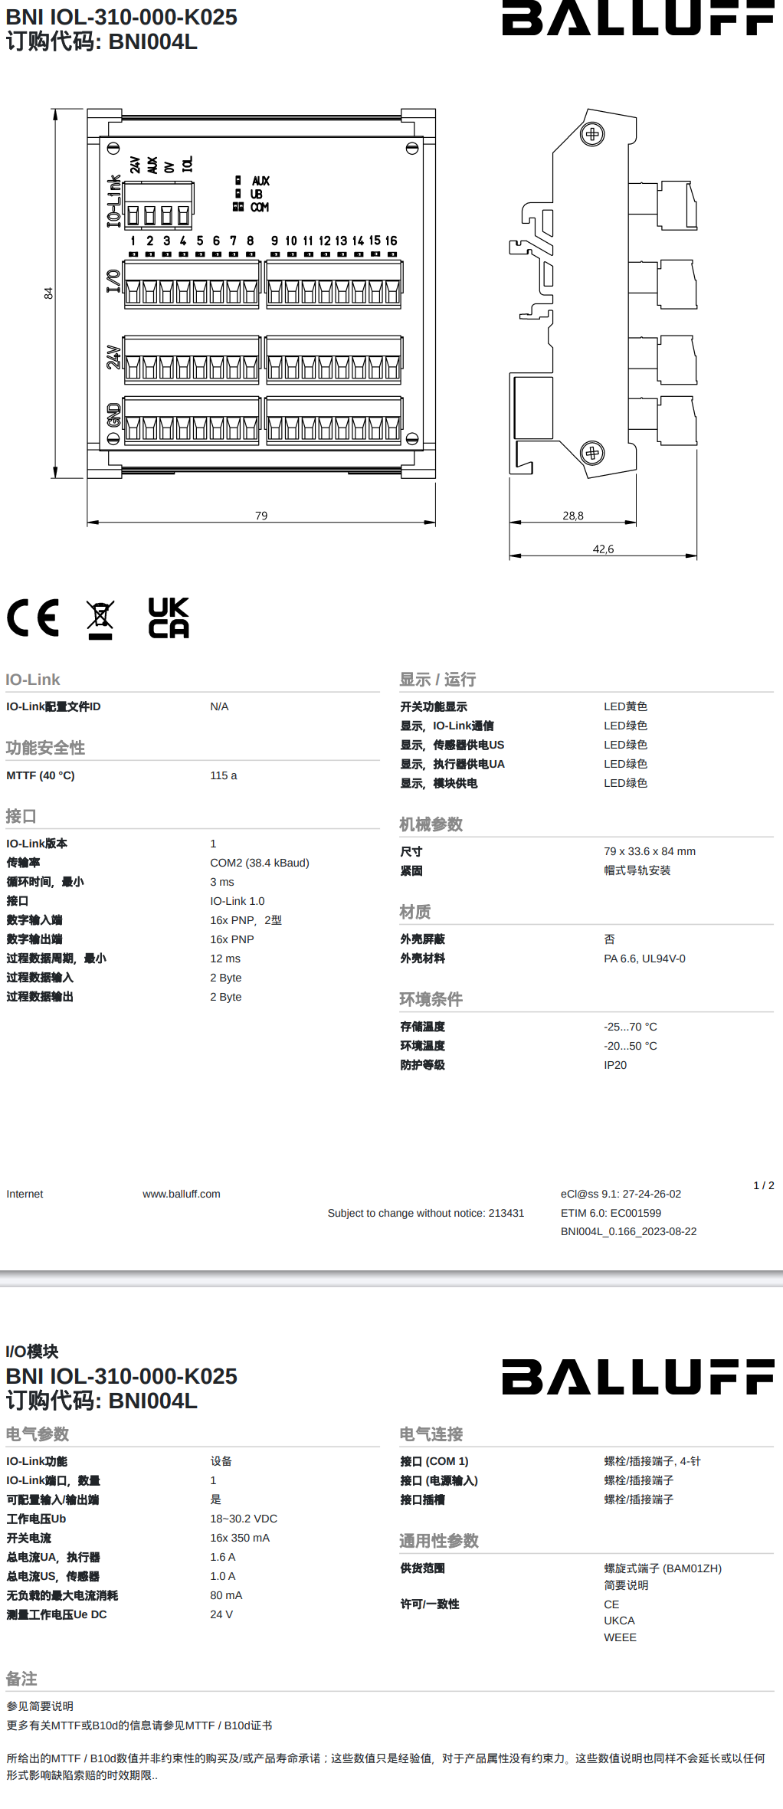
Task: Click the 材质 section heading
Action: (x=415, y=912)
